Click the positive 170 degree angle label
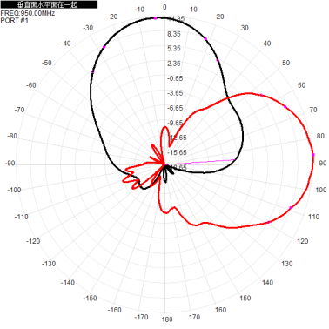 (194, 317)
